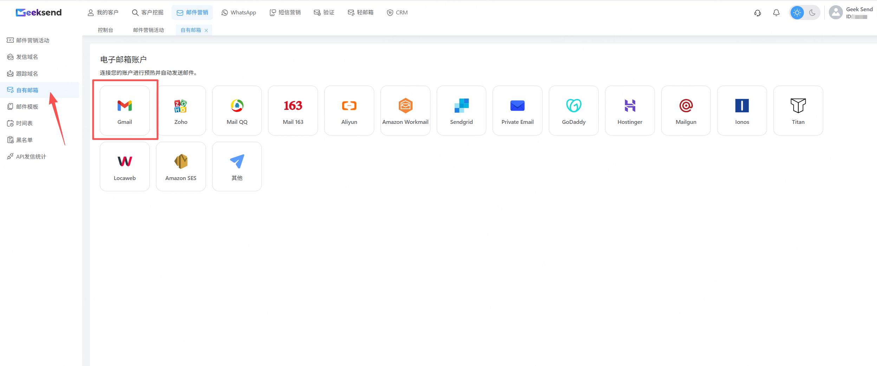Open the 验证 menu
This screenshot has height=366, width=877.
(324, 13)
